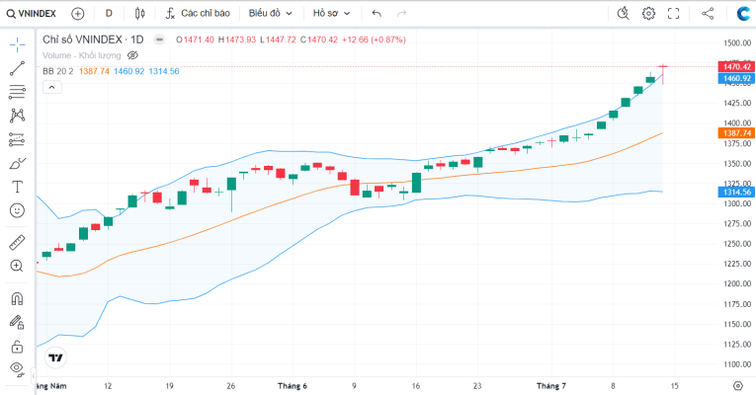Screen dimensions: 756x395
Task: Toggle magnet mode
Action: point(18,299)
